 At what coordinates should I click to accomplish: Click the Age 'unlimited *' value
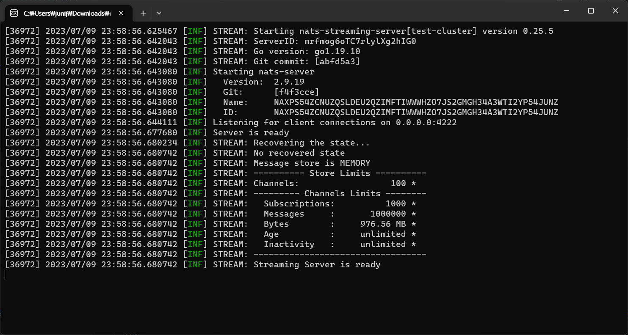(x=388, y=234)
